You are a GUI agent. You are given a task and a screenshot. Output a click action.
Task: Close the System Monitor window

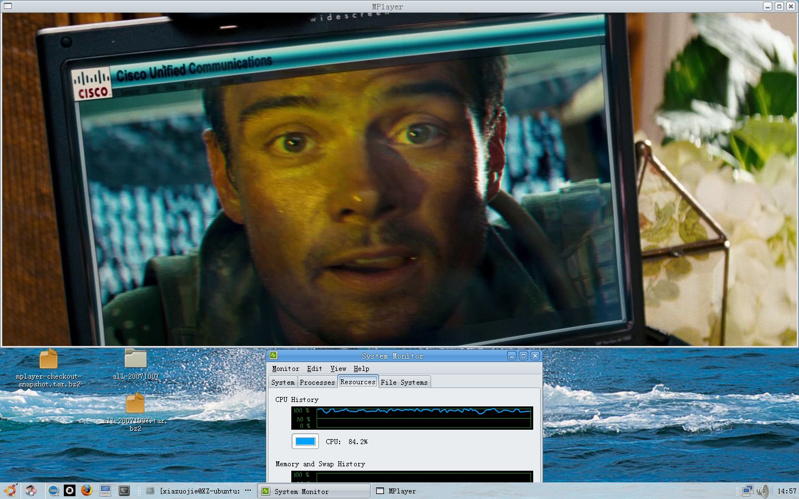(535, 356)
